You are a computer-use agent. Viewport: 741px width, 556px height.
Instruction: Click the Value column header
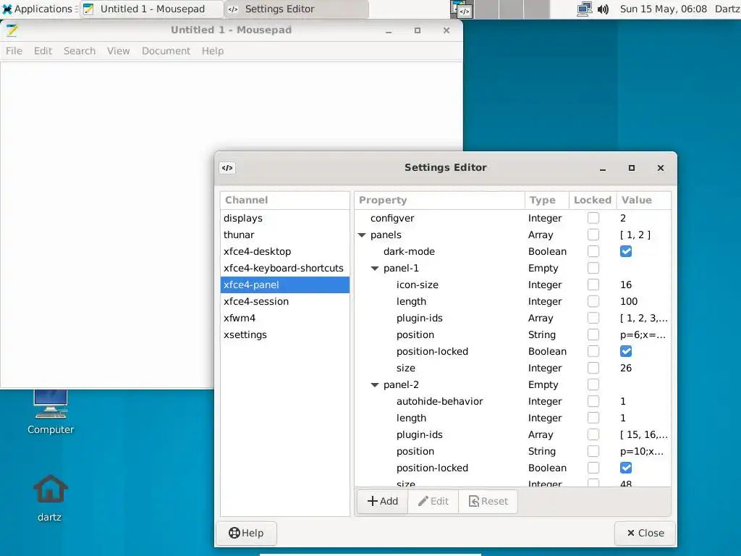click(x=643, y=200)
